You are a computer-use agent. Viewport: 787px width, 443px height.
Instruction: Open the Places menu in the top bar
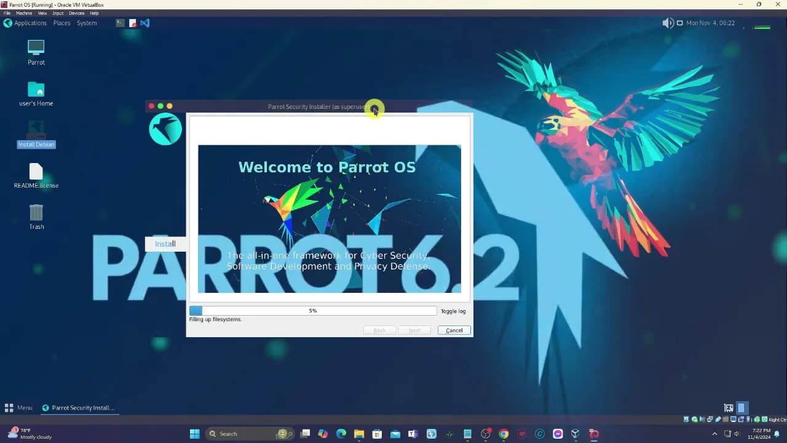point(61,23)
